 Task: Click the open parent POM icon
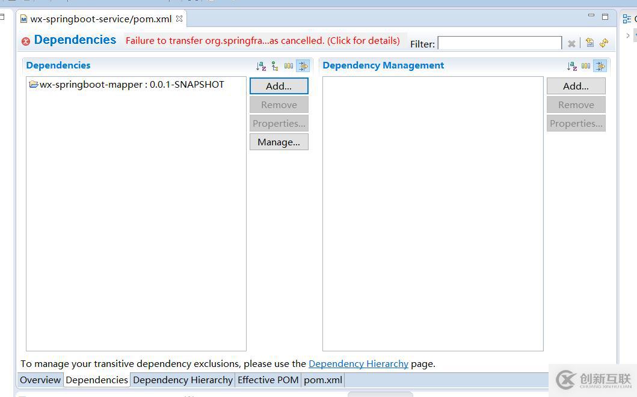[589, 43]
